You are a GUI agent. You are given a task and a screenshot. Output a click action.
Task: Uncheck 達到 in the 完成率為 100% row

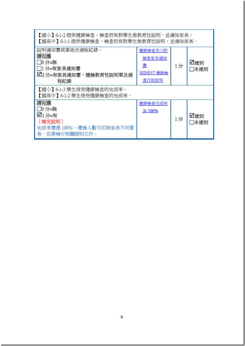tap(191, 115)
